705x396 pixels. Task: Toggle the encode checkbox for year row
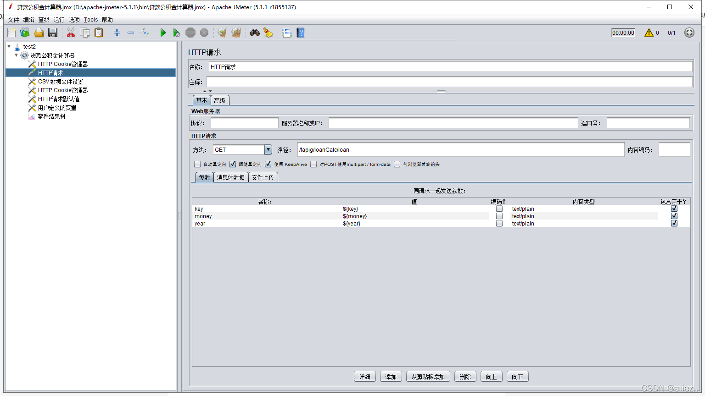499,223
